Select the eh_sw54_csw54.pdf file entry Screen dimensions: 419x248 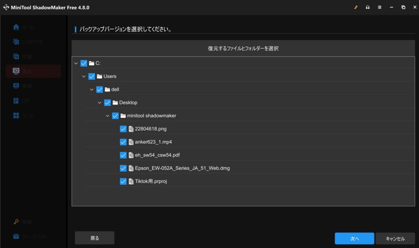tap(157, 155)
